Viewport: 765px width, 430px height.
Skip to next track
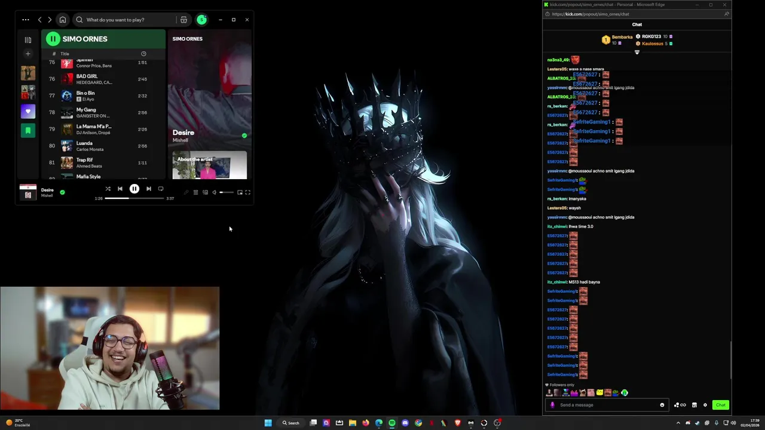149,189
